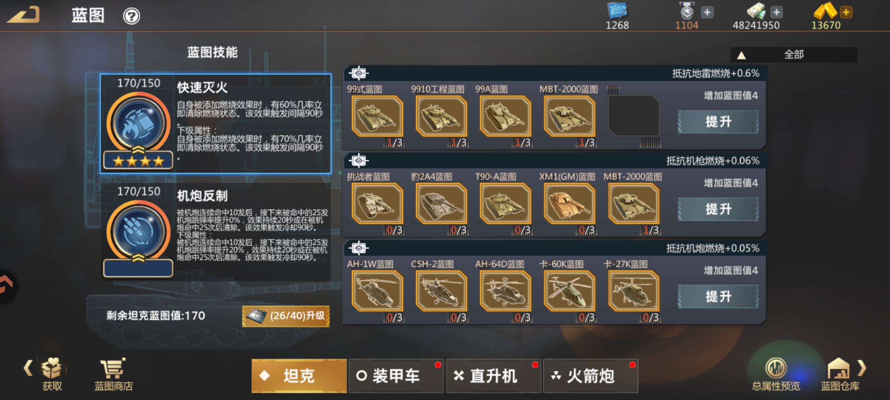Toggle eye icon on 抵抗机枪燃烧 row

click(x=359, y=161)
